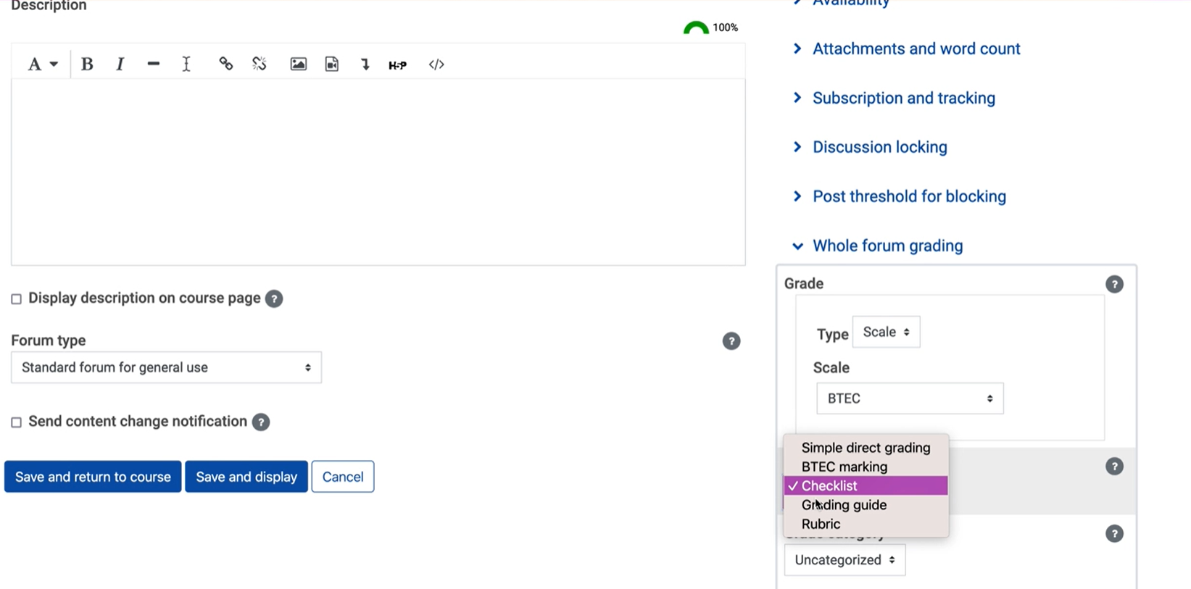
Task: Remove link with the unlink icon
Action: pyautogui.click(x=260, y=64)
